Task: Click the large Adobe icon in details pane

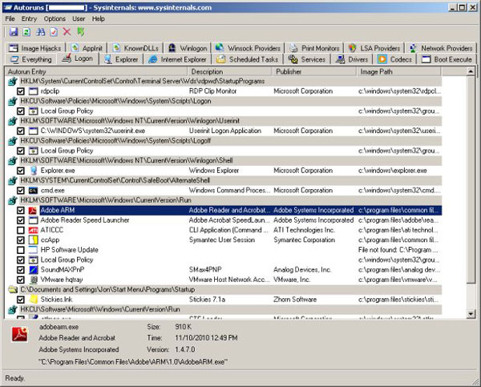Action: click(19, 334)
